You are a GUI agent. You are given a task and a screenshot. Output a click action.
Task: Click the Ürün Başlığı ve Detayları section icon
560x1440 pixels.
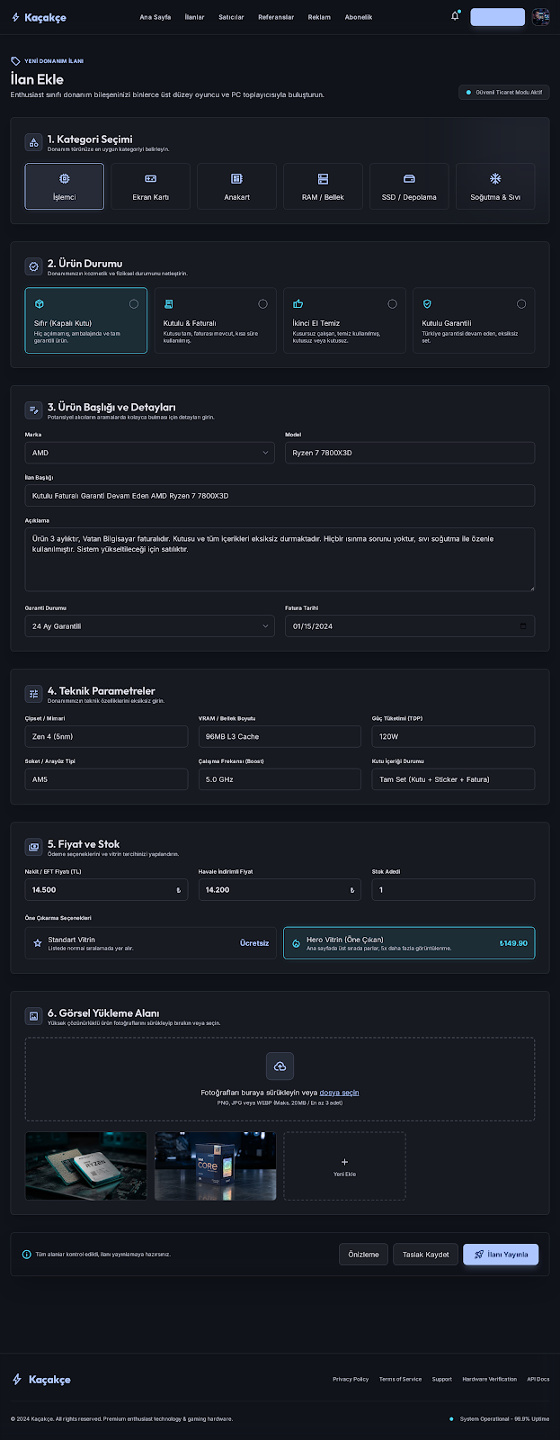coord(33,410)
